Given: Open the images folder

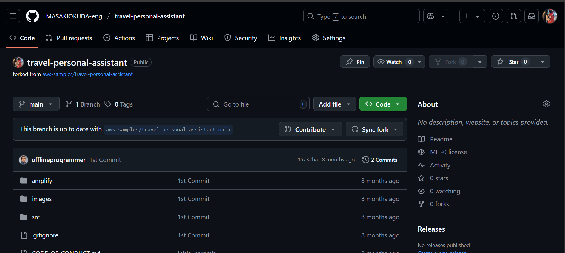Looking at the screenshot, I should click(x=42, y=199).
